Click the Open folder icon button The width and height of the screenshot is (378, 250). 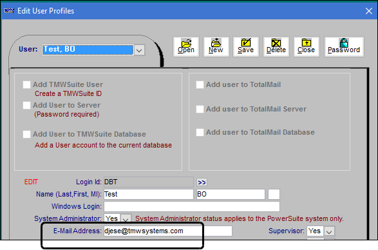coord(186,46)
